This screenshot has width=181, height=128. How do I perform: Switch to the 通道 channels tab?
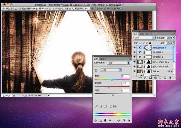point(141,34)
